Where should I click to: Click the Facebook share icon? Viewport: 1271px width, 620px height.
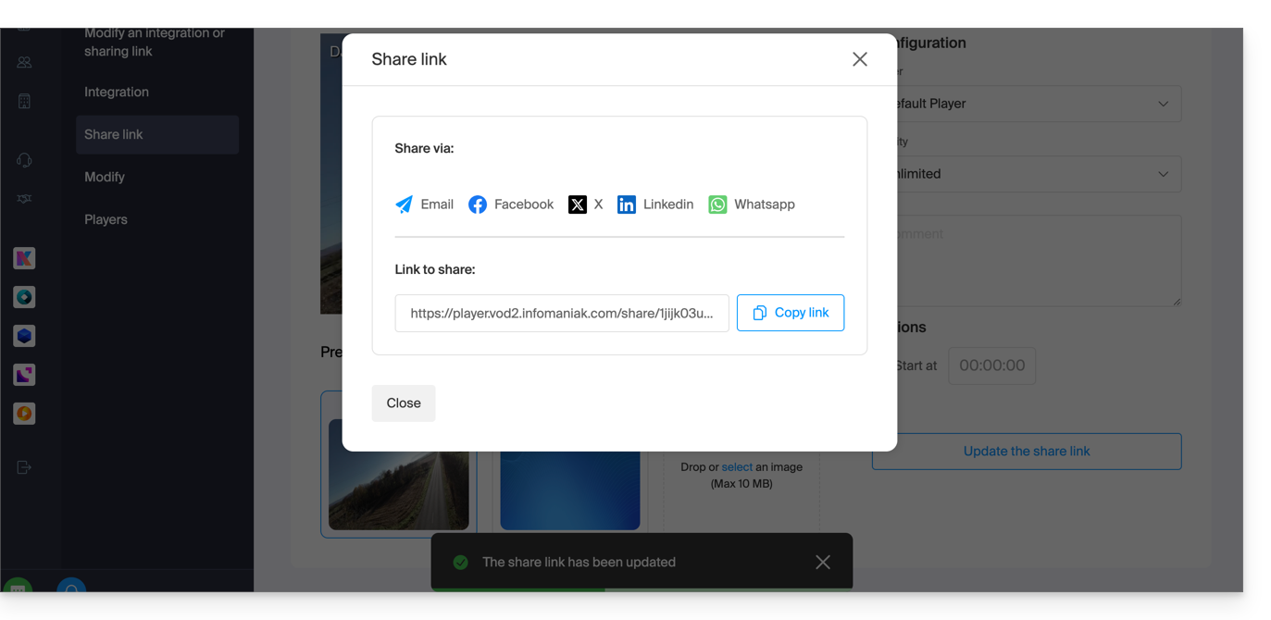point(478,205)
